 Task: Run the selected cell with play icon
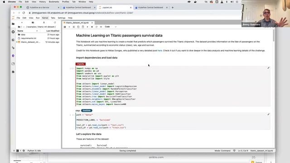87,27
